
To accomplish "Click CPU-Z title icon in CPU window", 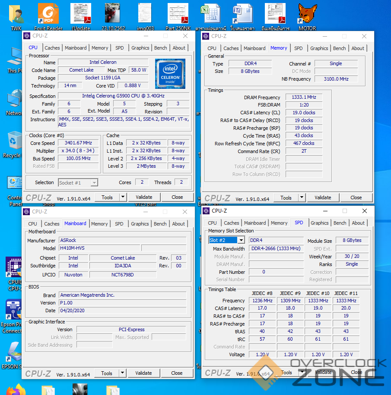I will (27, 36).
